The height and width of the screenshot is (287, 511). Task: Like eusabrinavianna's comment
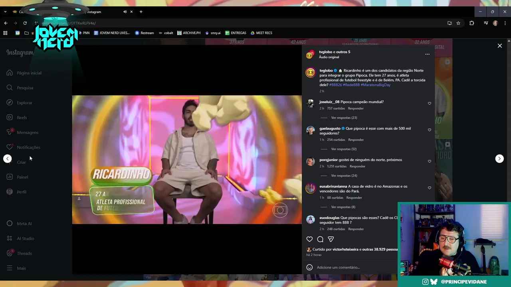coord(430,188)
